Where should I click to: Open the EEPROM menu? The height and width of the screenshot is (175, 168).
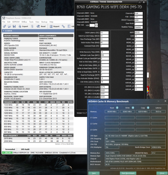coord(16,22)
